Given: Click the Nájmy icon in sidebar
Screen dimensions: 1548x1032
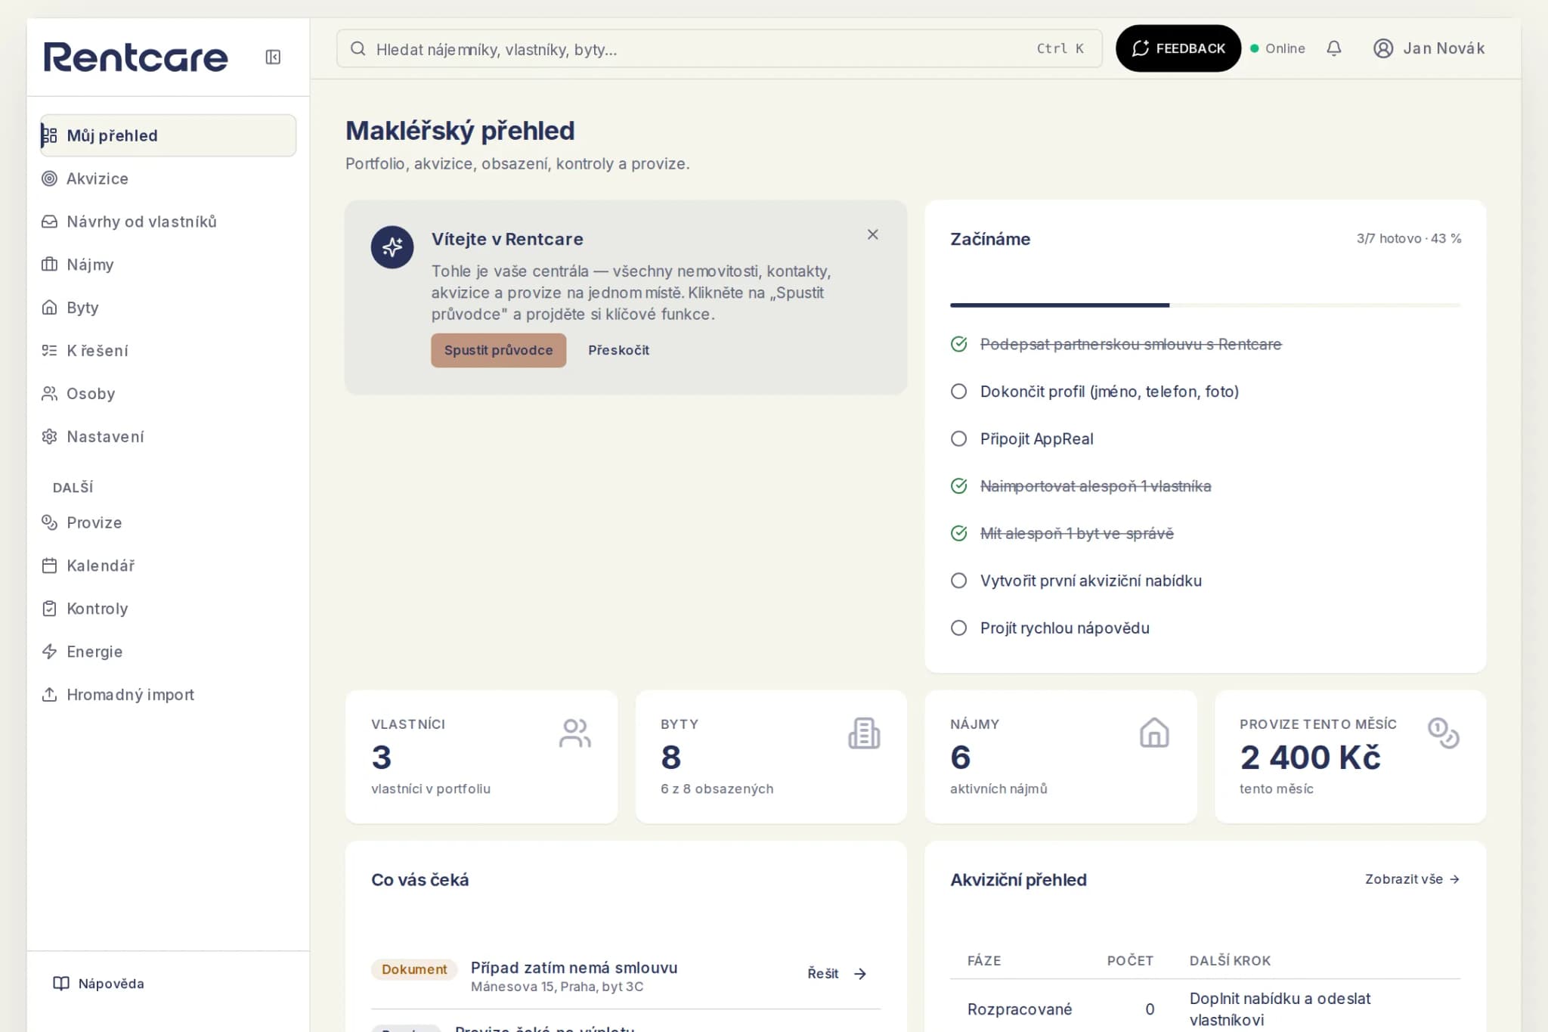Looking at the screenshot, I should point(49,265).
